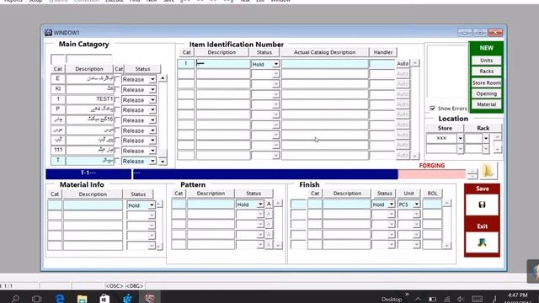Viewport: 539px width, 303px height.
Task: Show hidden system tray icons
Action: coord(418,300)
